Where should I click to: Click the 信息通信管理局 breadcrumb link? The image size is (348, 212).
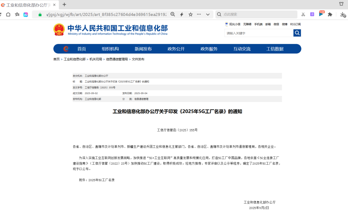(x=117, y=59)
